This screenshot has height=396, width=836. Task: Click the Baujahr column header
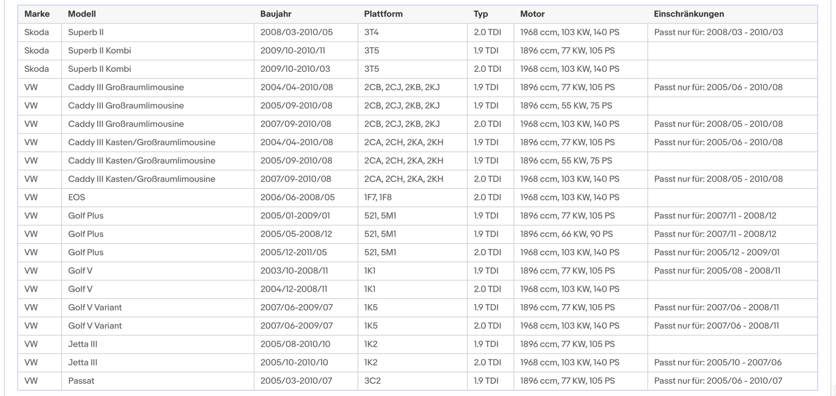coord(276,14)
